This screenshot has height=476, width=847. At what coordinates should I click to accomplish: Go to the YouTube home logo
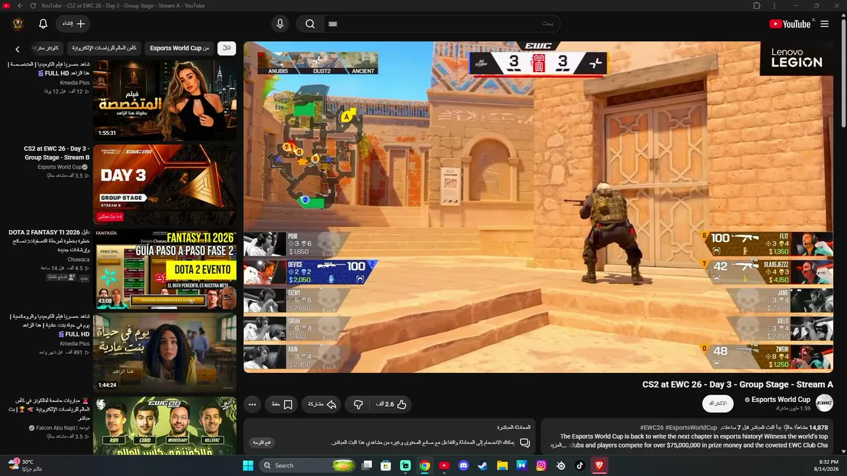click(x=789, y=24)
